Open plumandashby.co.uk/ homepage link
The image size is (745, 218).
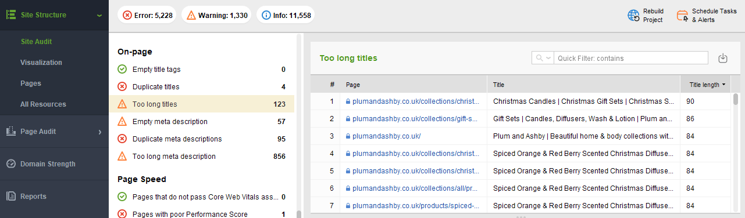tap(386, 136)
